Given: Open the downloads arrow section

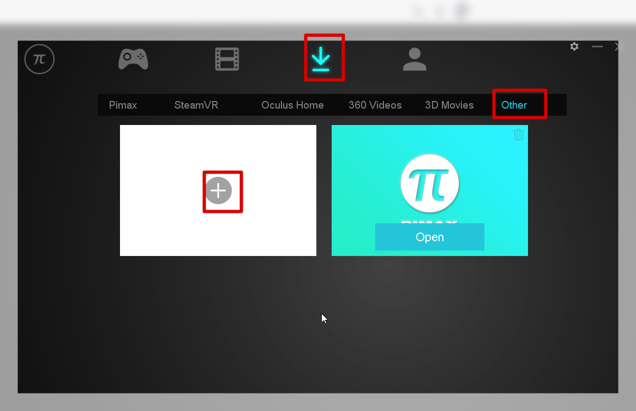Looking at the screenshot, I should tap(321, 59).
